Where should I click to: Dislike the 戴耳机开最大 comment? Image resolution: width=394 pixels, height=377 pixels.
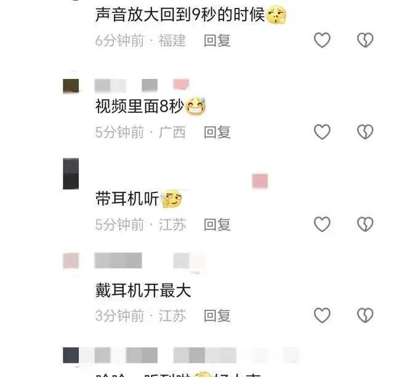click(365, 315)
